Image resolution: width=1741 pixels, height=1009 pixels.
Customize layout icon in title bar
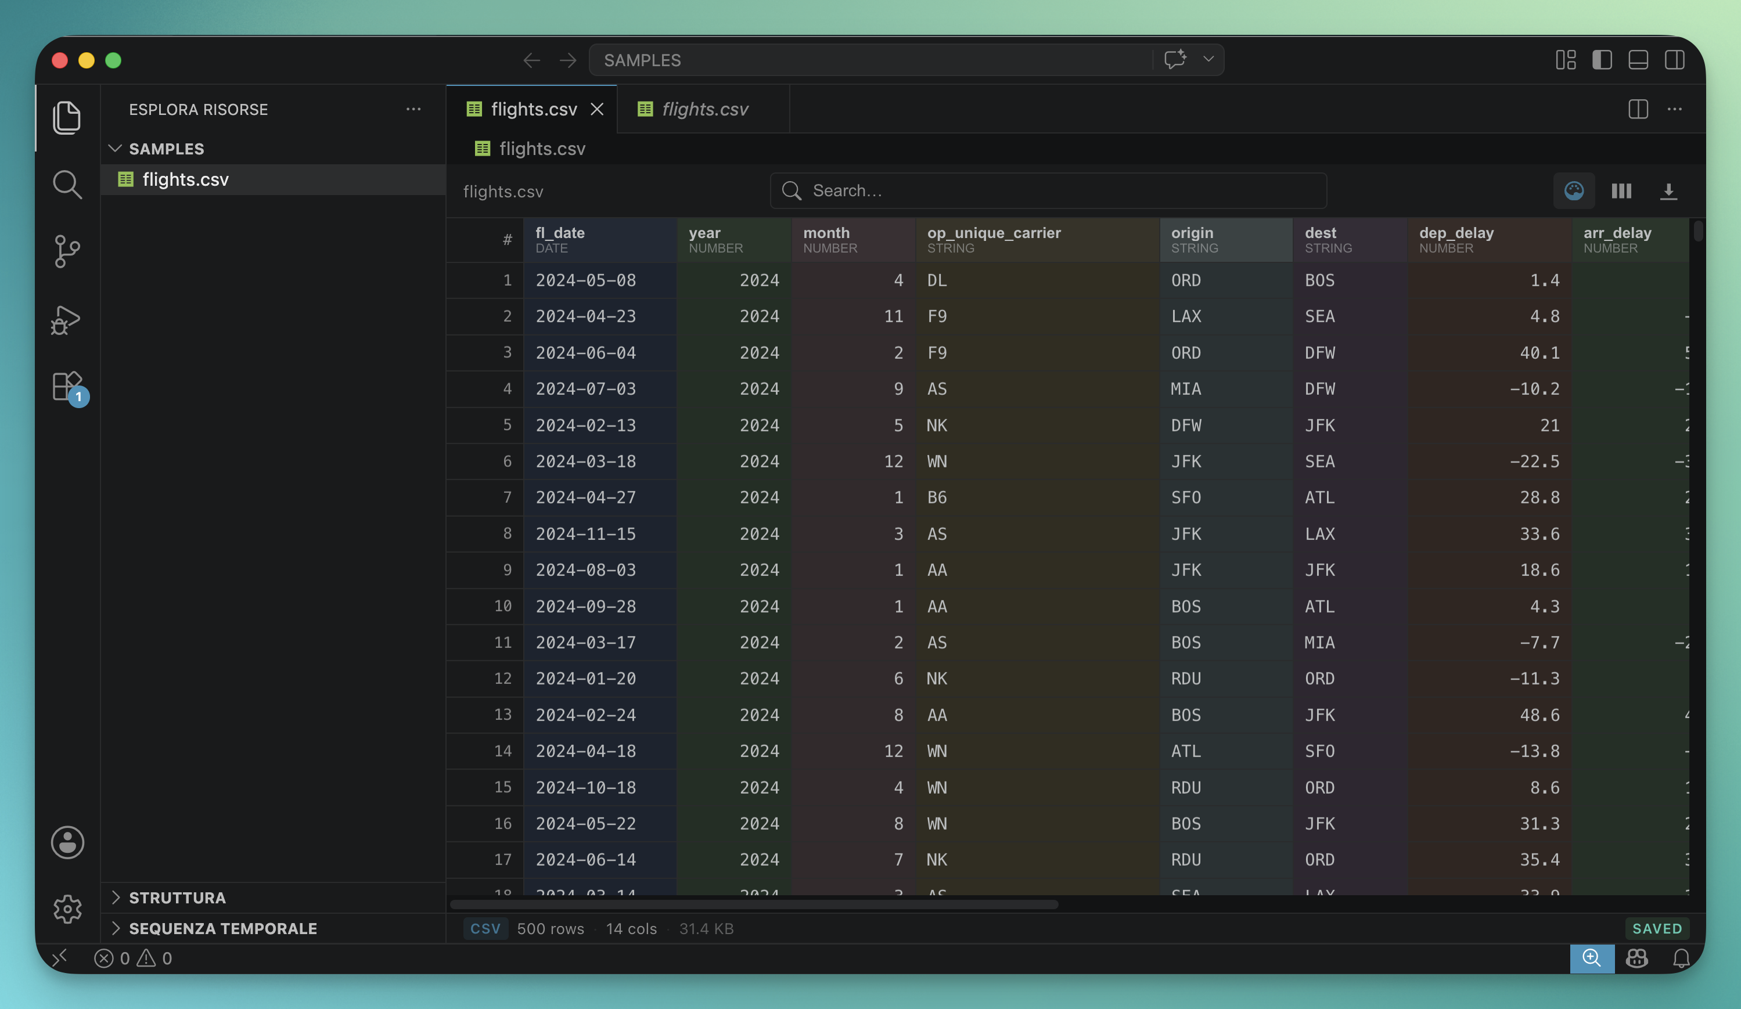pos(1566,60)
